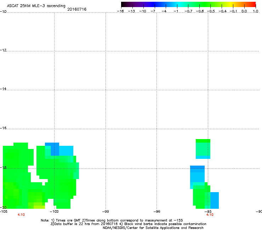Click the color scale tick label '-0.7'

click(x=188, y=11)
